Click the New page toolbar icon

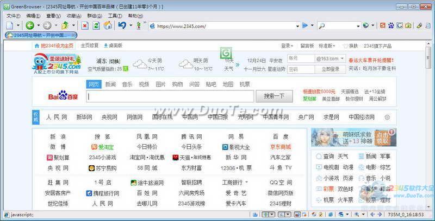click(x=10, y=25)
